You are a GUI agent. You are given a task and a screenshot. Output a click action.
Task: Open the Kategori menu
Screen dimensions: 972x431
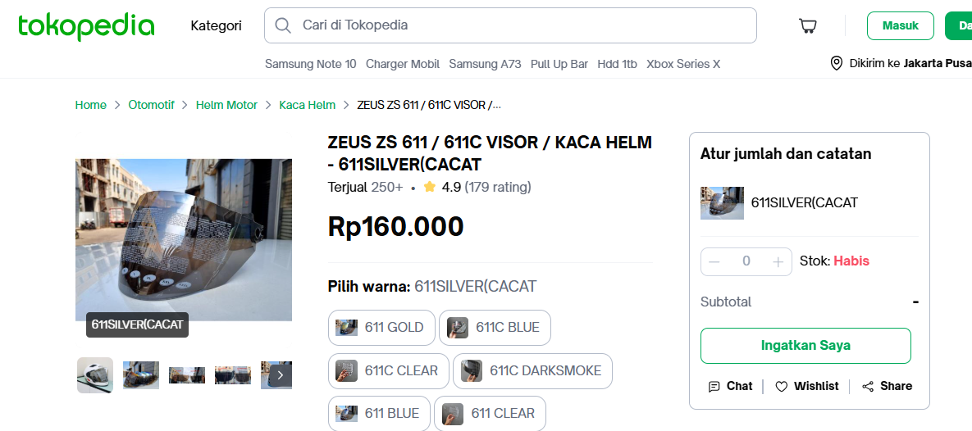(216, 25)
